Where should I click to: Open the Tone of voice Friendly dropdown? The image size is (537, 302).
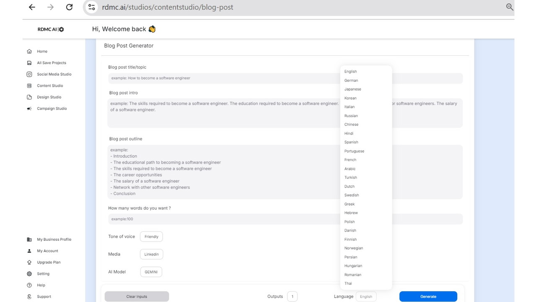[151, 237]
